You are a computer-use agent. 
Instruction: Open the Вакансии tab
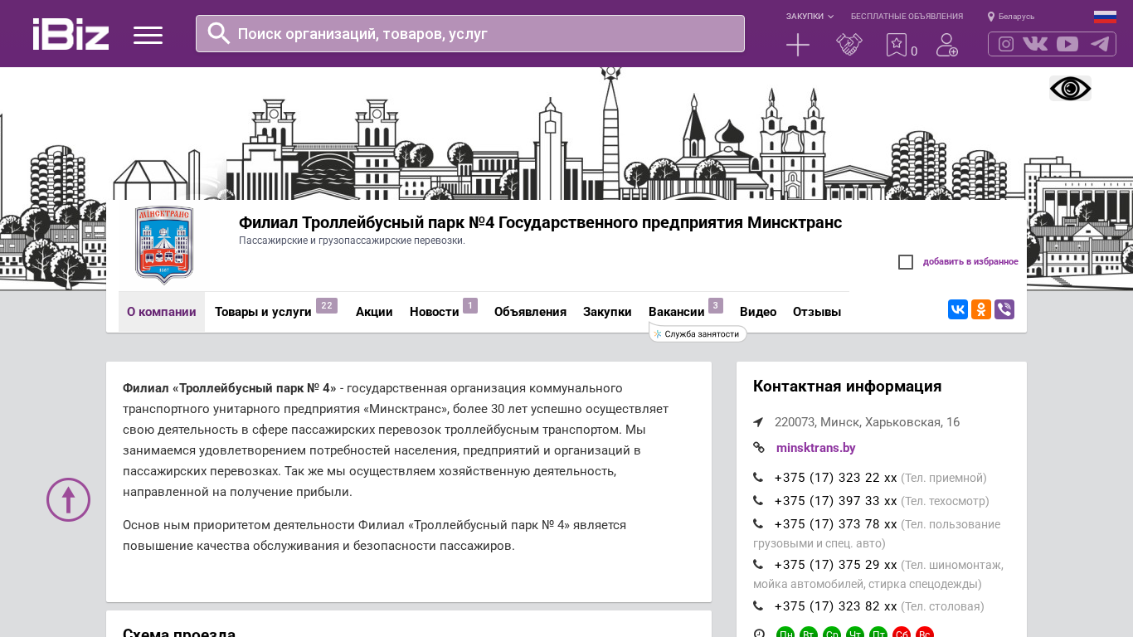coord(676,312)
